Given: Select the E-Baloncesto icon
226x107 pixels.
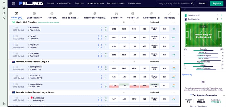Looking at the screenshot, I should click(x=151, y=14).
